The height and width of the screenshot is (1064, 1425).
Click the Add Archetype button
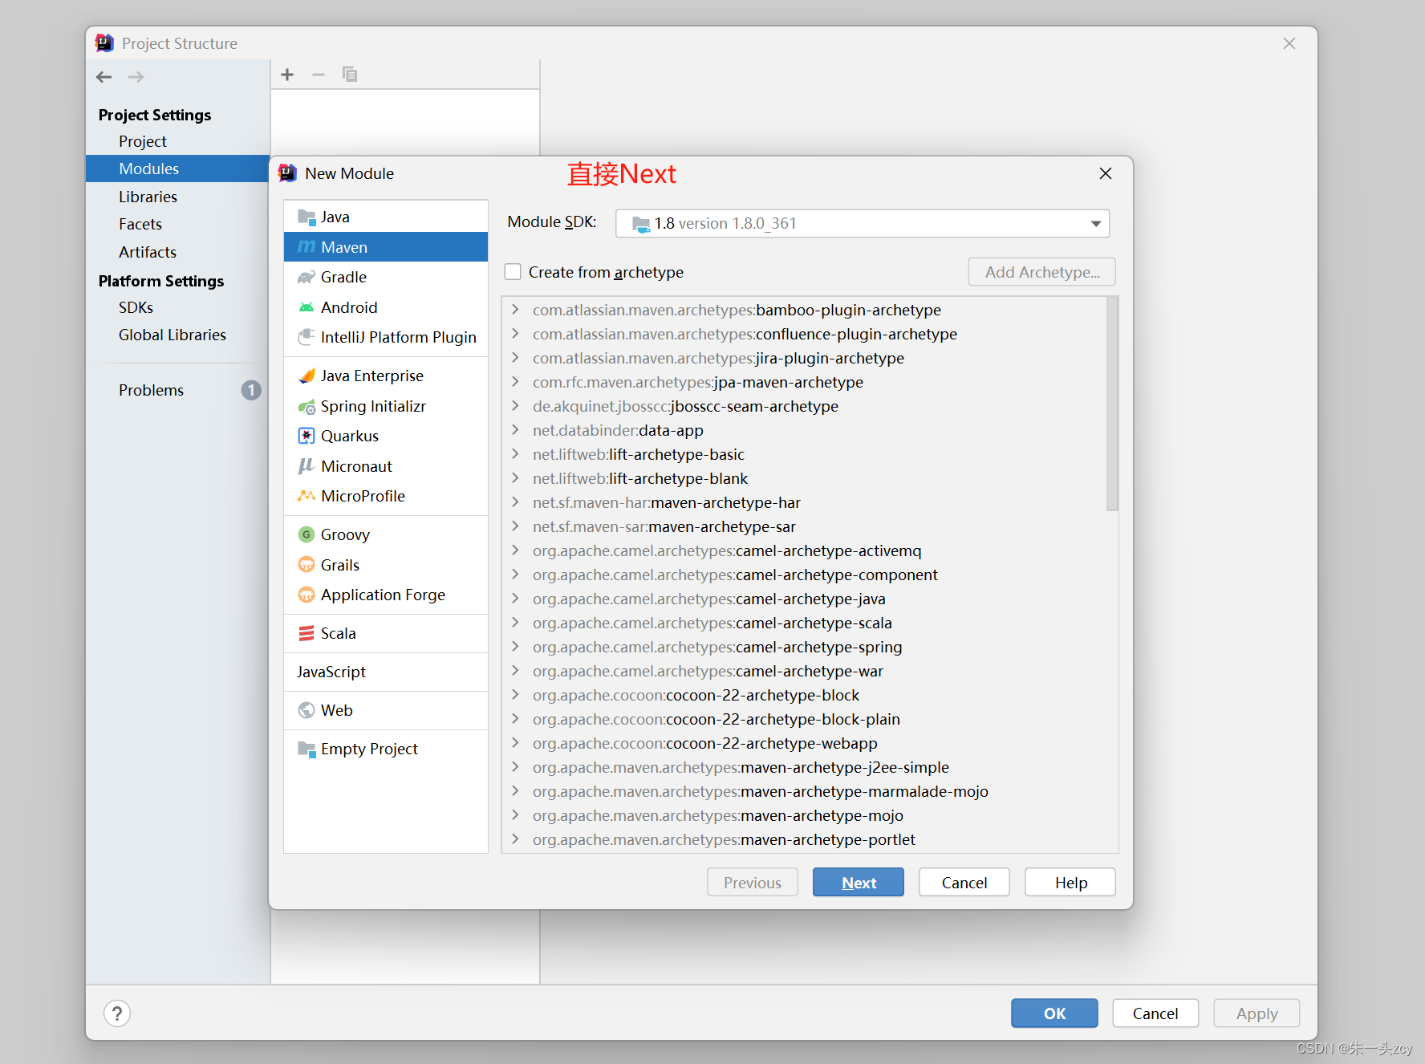pyautogui.click(x=1041, y=272)
